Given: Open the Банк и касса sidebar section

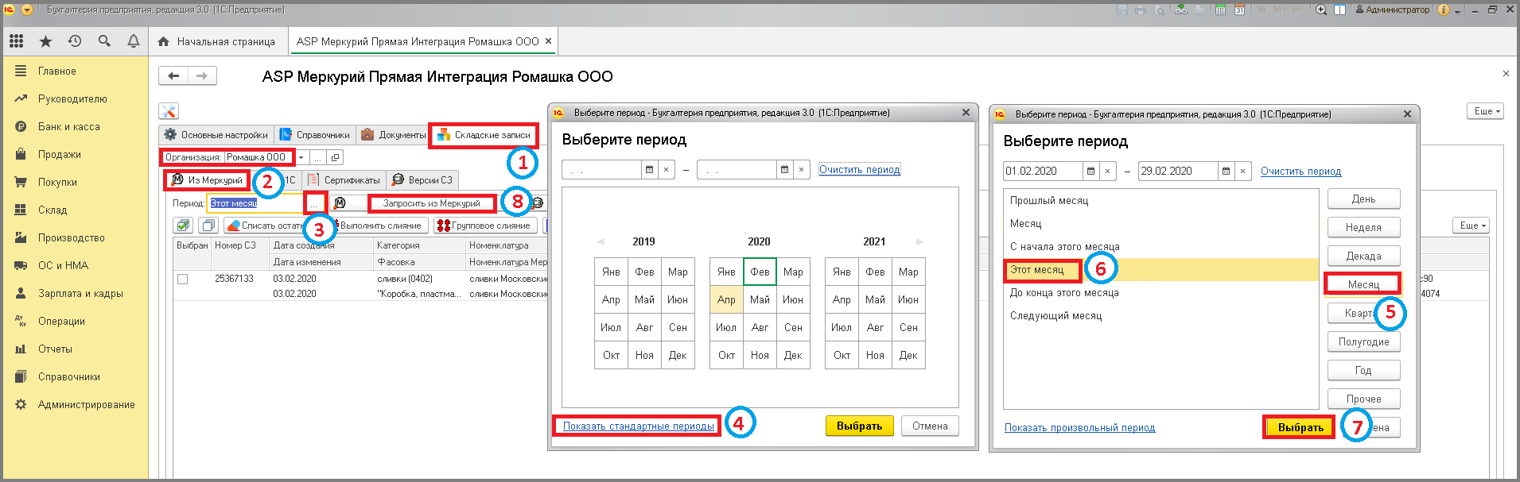Looking at the screenshot, I should pos(69,126).
